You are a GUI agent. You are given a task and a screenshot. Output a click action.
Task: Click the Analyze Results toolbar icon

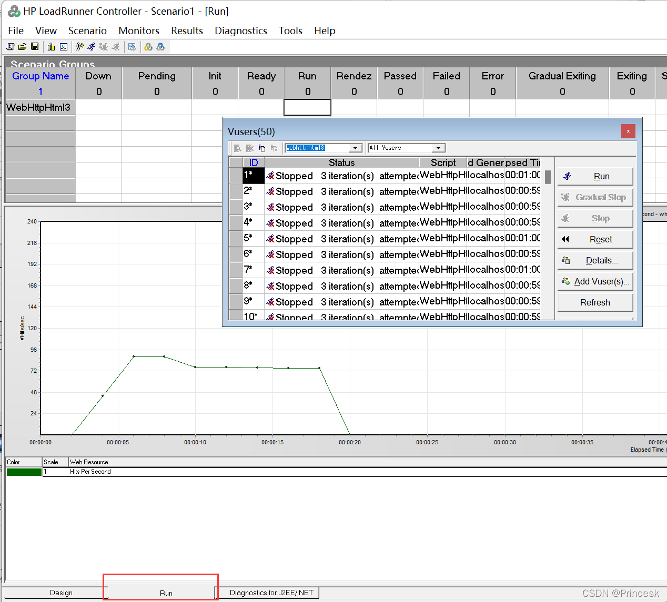click(x=132, y=47)
